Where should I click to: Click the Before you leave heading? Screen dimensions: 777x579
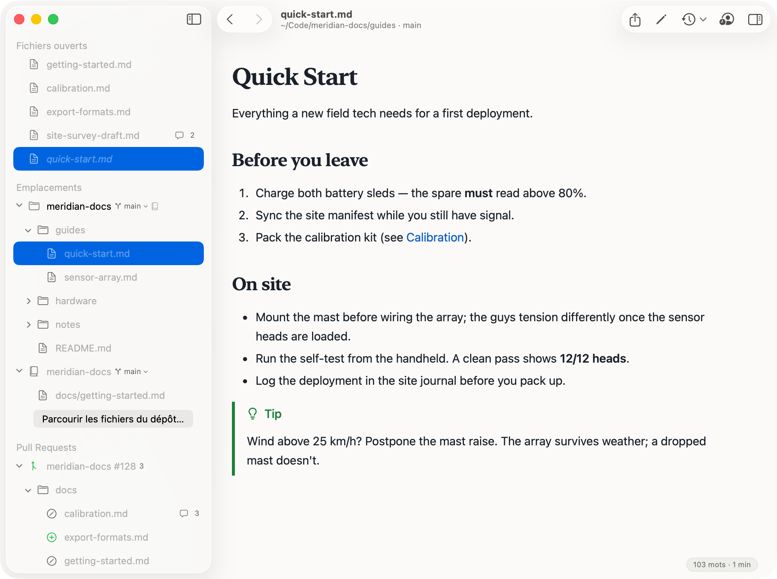[300, 160]
